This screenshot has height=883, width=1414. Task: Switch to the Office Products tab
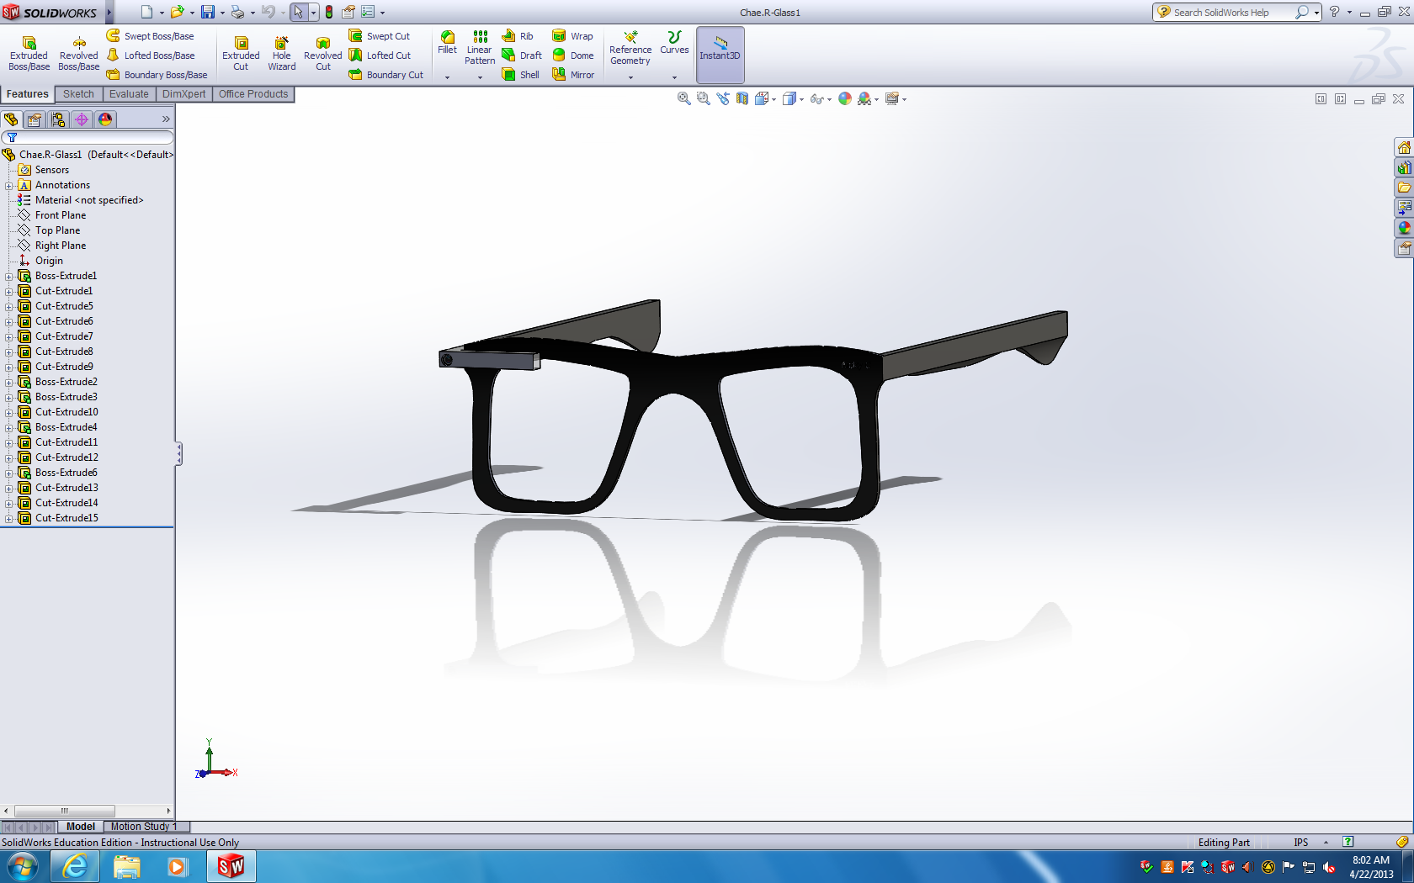pos(253,94)
